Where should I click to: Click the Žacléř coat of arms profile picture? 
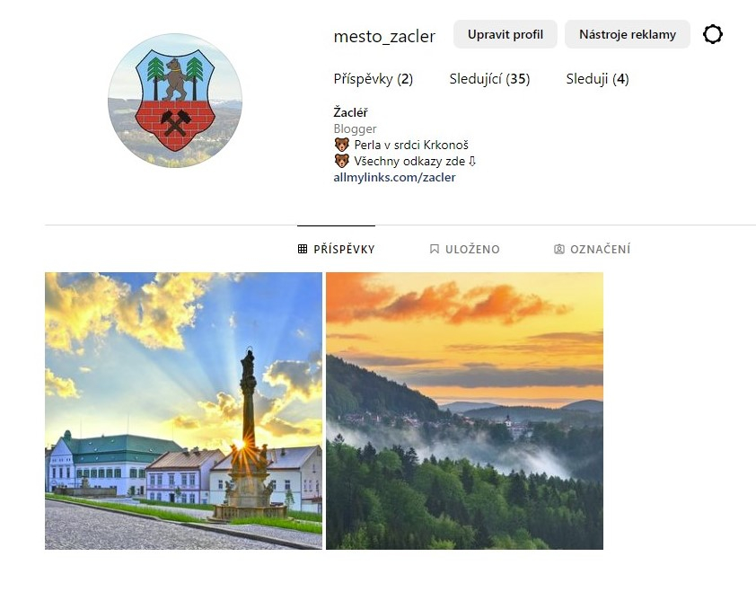[175, 101]
